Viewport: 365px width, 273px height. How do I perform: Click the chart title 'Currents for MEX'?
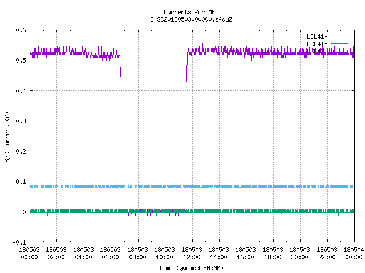pos(191,12)
